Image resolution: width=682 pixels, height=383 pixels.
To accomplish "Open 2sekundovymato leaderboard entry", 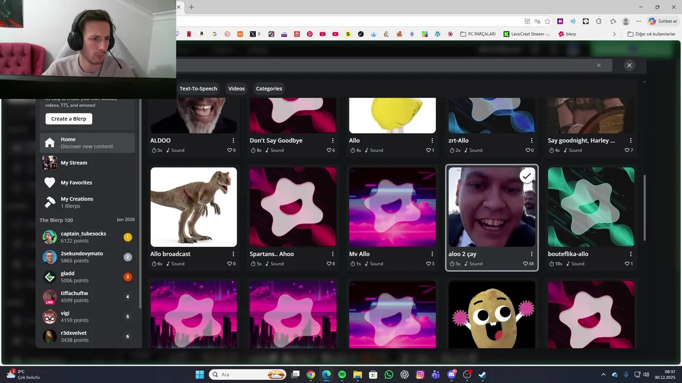I will tap(87, 257).
